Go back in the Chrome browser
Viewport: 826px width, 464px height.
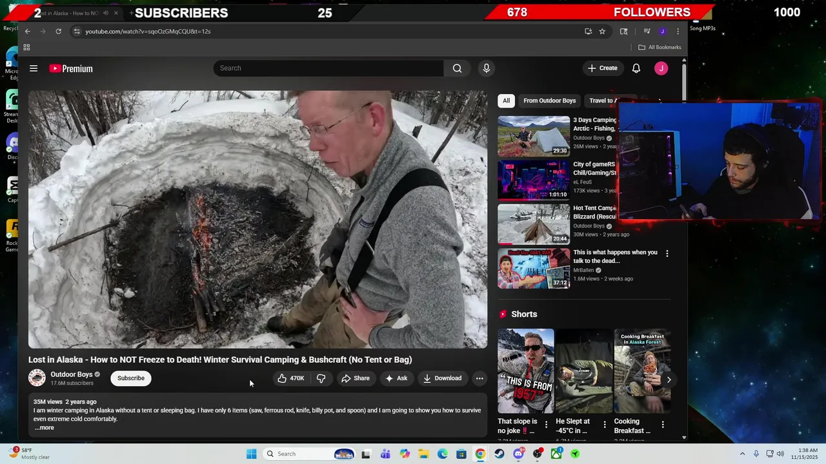[x=27, y=31]
